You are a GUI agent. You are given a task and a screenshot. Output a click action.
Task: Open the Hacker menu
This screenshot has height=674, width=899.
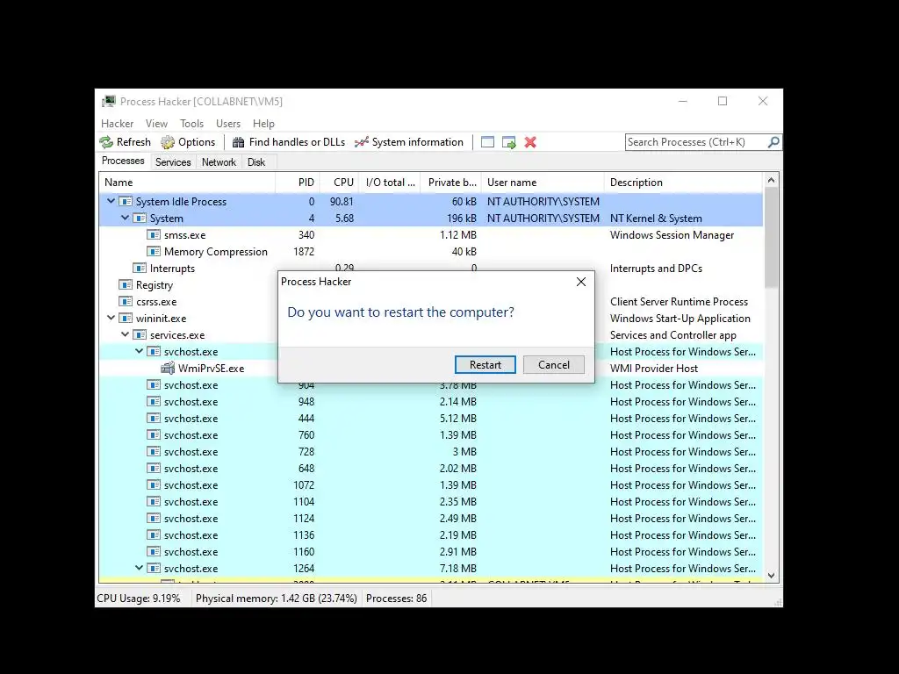pos(117,124)
